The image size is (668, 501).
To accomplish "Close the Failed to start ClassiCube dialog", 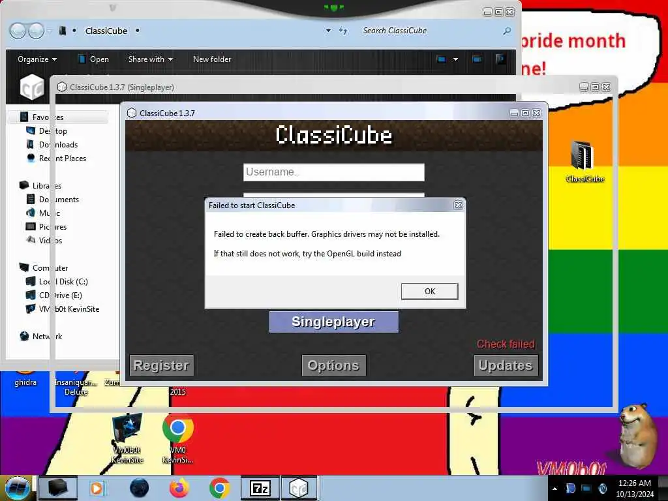I will 458,205.
